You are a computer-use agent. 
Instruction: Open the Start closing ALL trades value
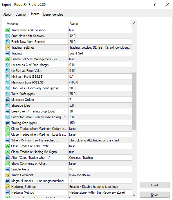pyautogui.click(x=100, y=140)
